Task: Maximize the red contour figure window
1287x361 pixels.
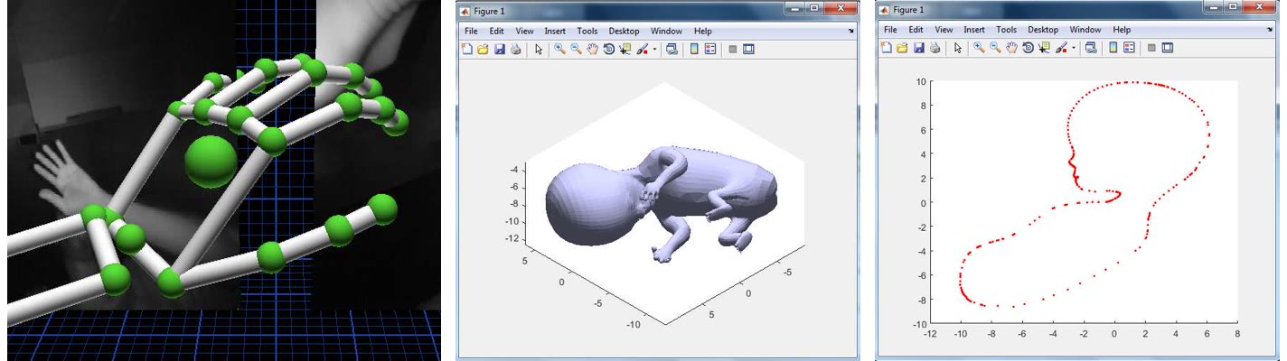Action: click(x=1233, y=6)
